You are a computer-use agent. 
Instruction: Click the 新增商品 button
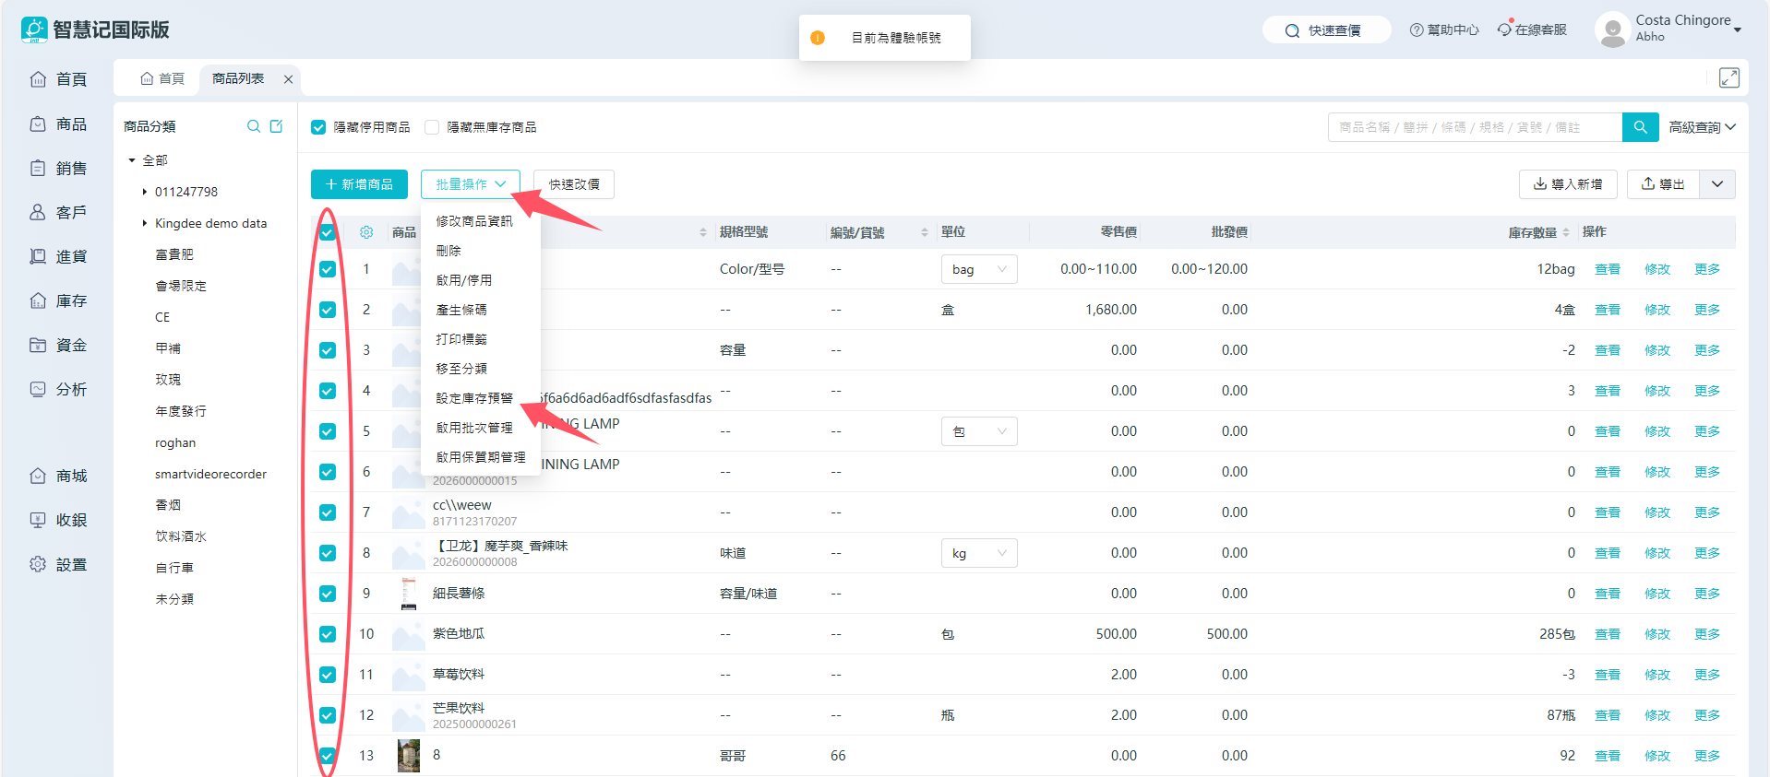[x=359, y=184]
